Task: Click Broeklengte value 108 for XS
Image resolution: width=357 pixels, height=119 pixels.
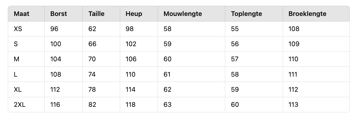Action: coord(294,29)
